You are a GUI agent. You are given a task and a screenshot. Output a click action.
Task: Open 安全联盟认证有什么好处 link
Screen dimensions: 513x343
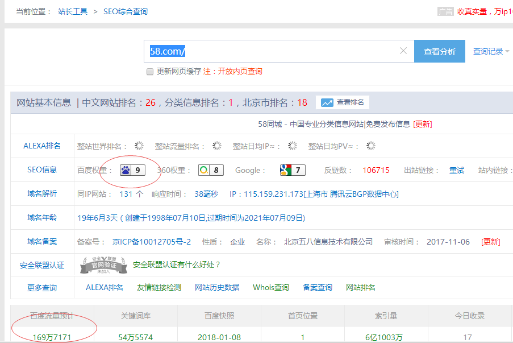click(x=177, y=265)
